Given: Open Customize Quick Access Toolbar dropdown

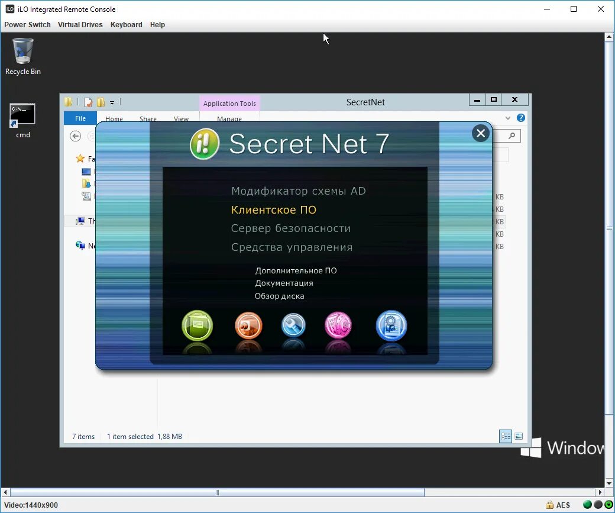Looking at the screenshot, I should (x=112, y=103).
